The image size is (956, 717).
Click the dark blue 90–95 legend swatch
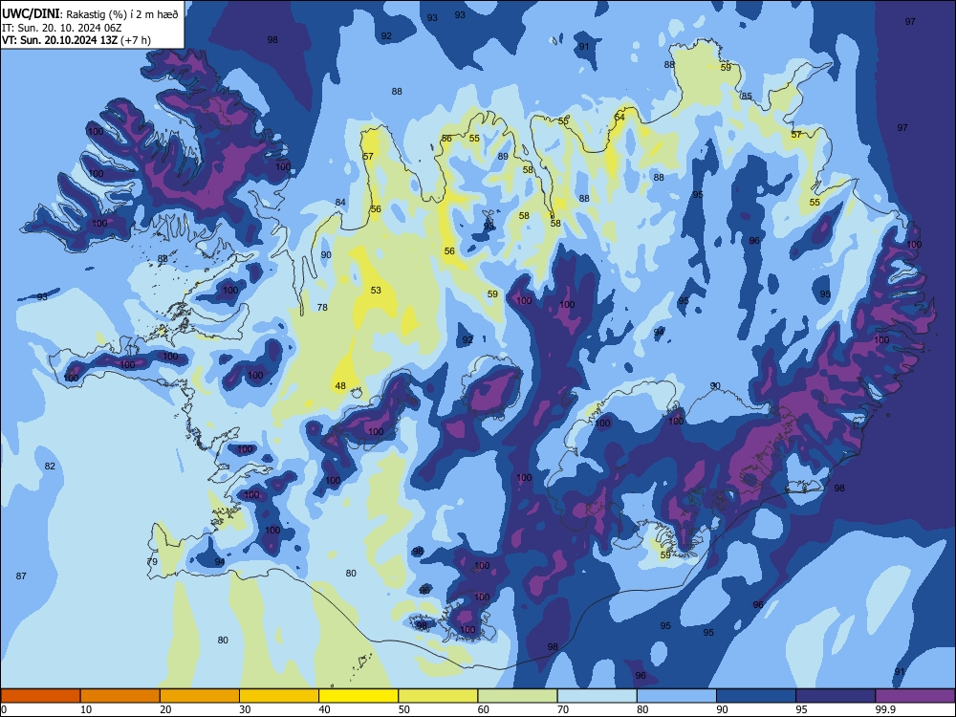(756, 696)
